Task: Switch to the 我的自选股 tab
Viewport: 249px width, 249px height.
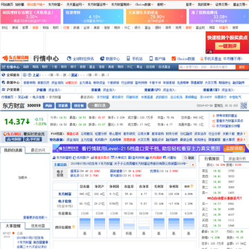Action: pos(13,150)
